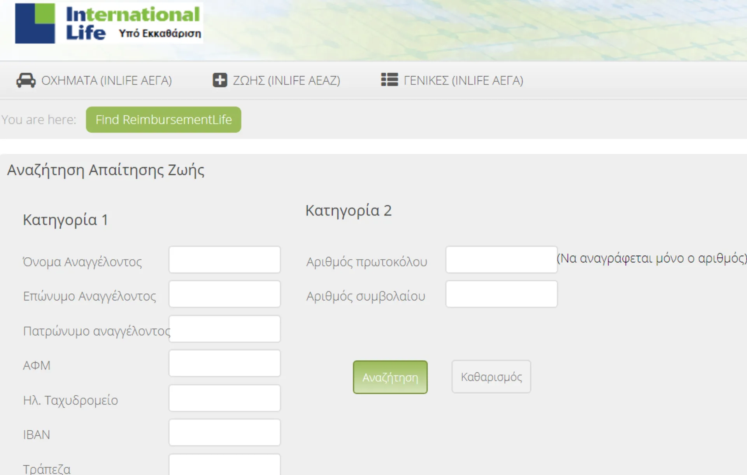Open the ΟΧΗΜΑΤΑ (INLIFE ΑΕΓΑ) menu
This screenshot has height=475, width=747.
(x=106, y=80)
